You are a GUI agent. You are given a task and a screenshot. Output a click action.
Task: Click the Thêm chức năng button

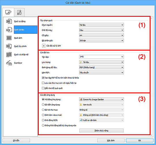click(101, 131)
